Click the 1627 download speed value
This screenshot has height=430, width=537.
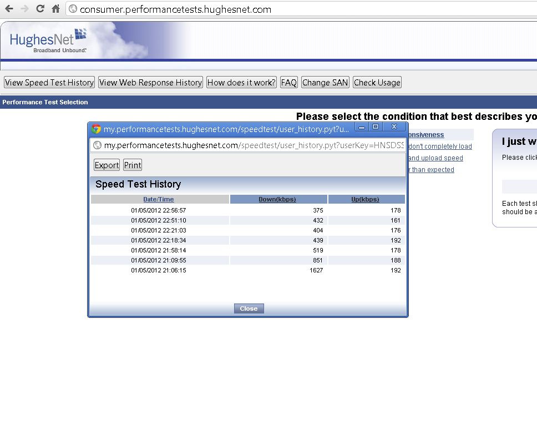[x=316, y=270]
